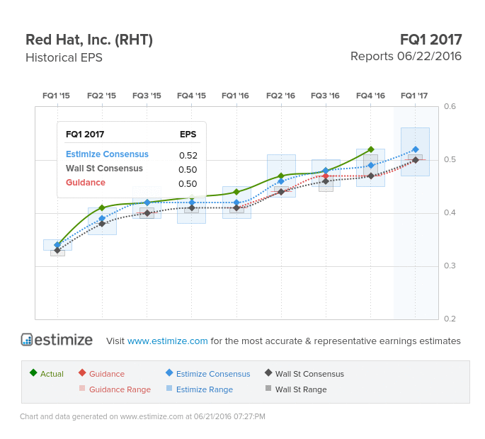Click the Wall St point at FQ4 '16
Image resolution: width=485 pixels, height=439 pixels.
click(x=371, y=176)
